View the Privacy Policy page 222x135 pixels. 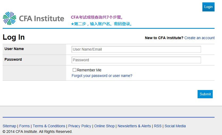coord(80,126)
